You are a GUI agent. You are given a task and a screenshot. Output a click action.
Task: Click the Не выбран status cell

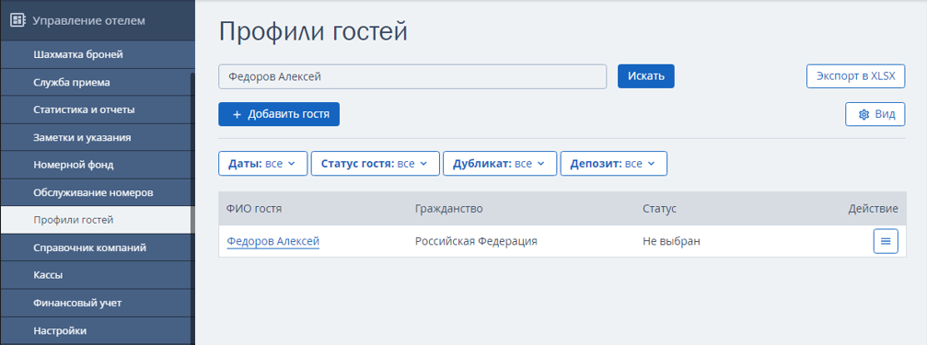[672, 241]
